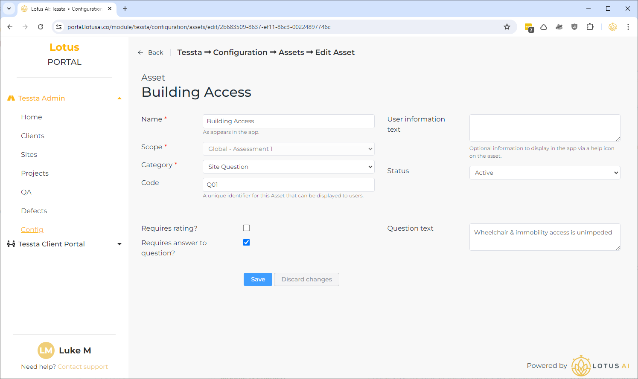The image size is (638, 379).
Task: Click the Lotus AI extension icon in toolbar
Action: coord(612,27)
